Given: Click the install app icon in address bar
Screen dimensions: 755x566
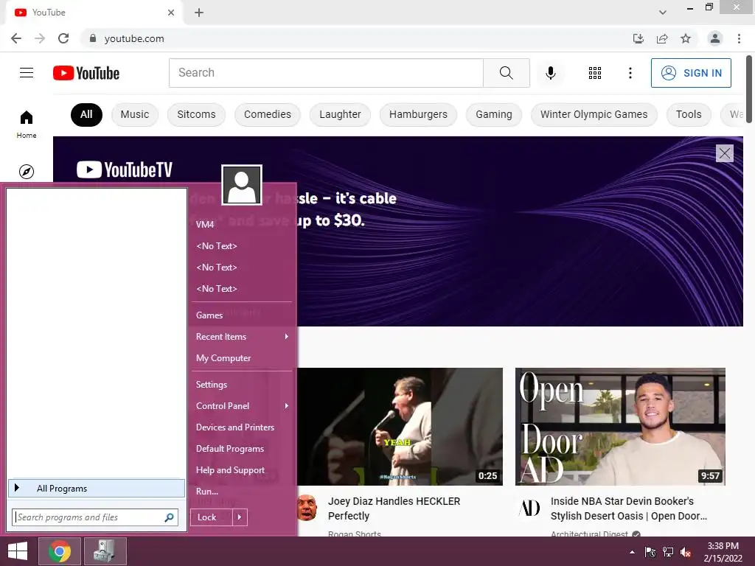Looking at the screenshot, I should (x=638, y=38).
